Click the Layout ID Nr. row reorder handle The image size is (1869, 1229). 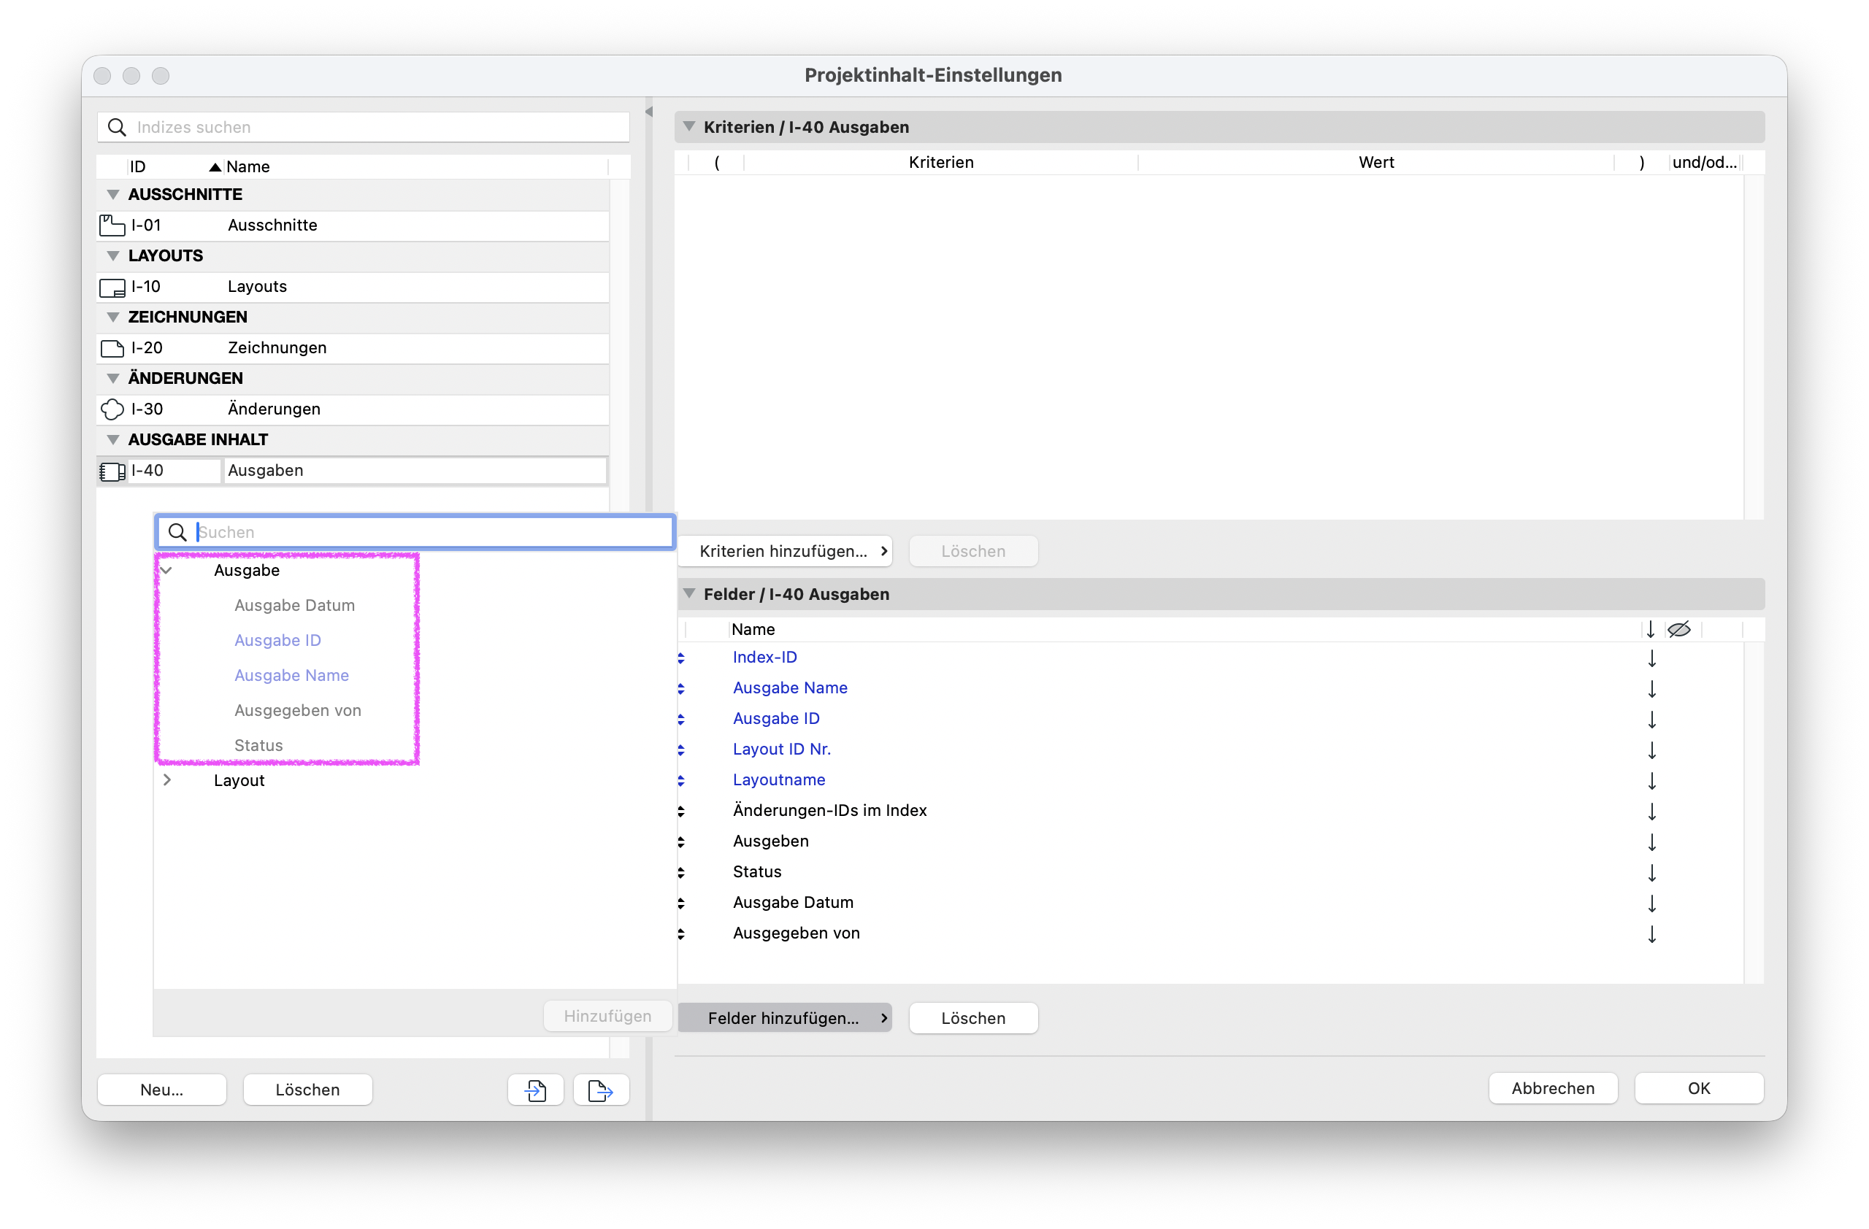pyautogui.click(x=681, y=750)
